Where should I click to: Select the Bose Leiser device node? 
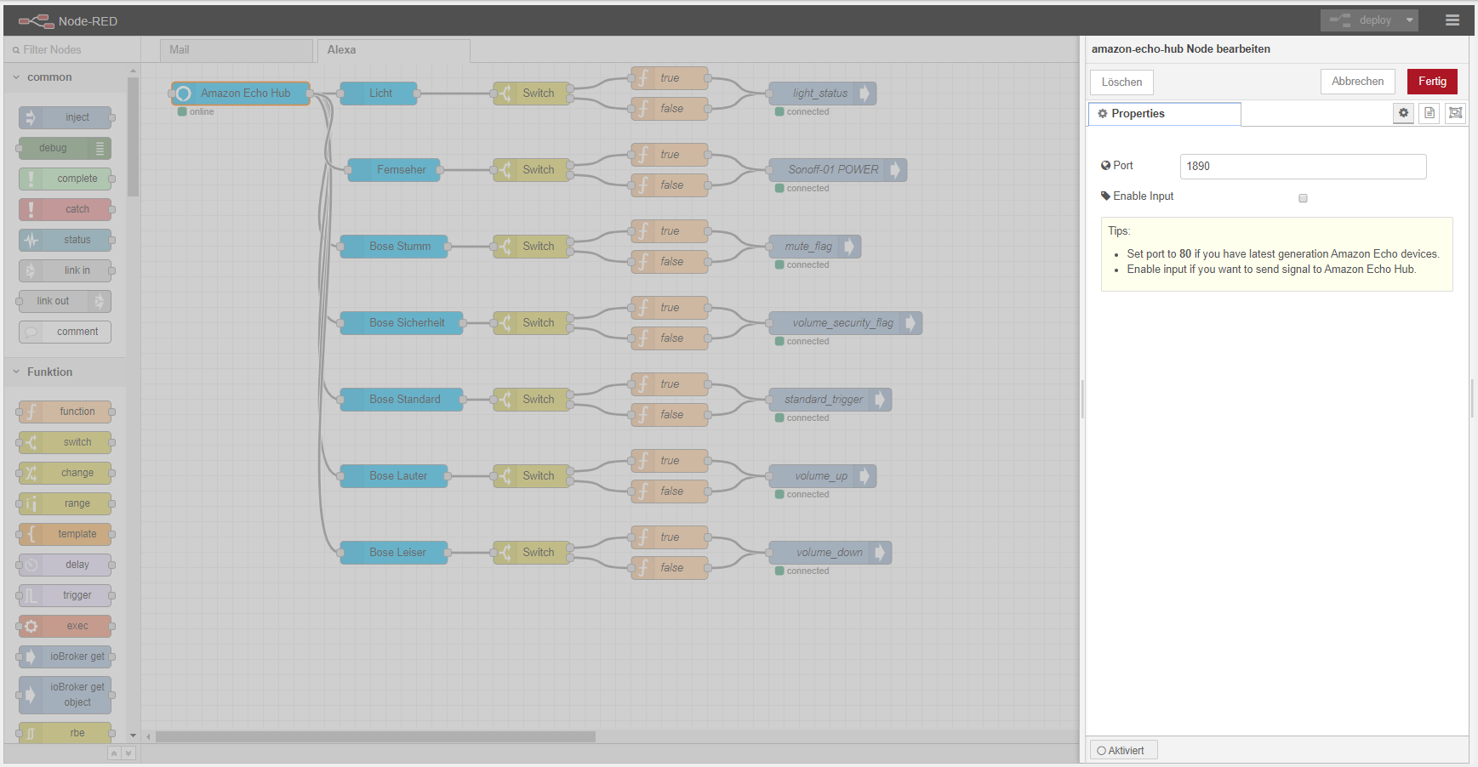[x=394, y=553]
